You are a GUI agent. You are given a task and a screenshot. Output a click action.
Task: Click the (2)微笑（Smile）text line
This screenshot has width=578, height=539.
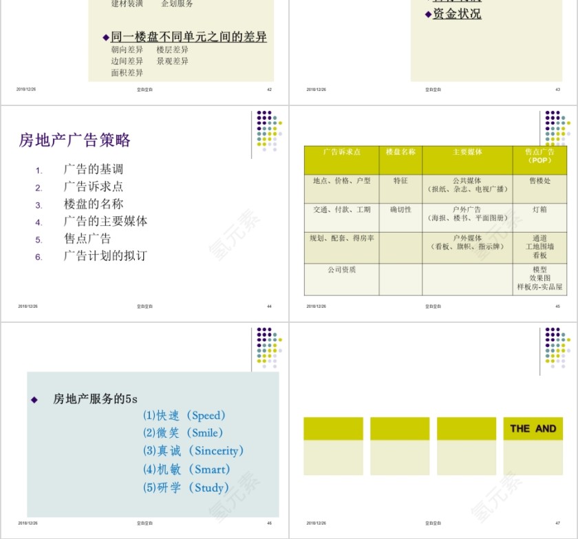point(183,433)
